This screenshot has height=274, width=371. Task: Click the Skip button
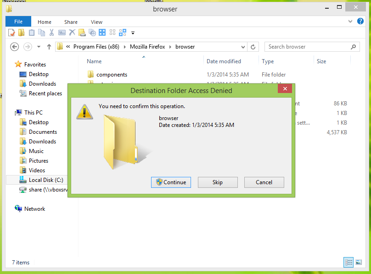coord(218,182)
